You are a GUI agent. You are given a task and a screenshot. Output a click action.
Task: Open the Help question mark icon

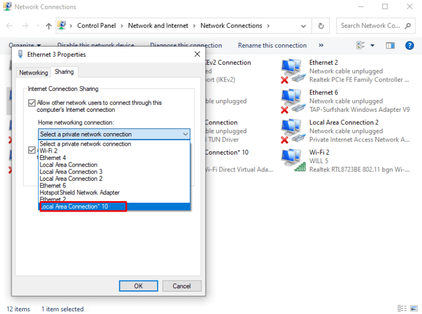pyautogui.click(x=409, y=45)
